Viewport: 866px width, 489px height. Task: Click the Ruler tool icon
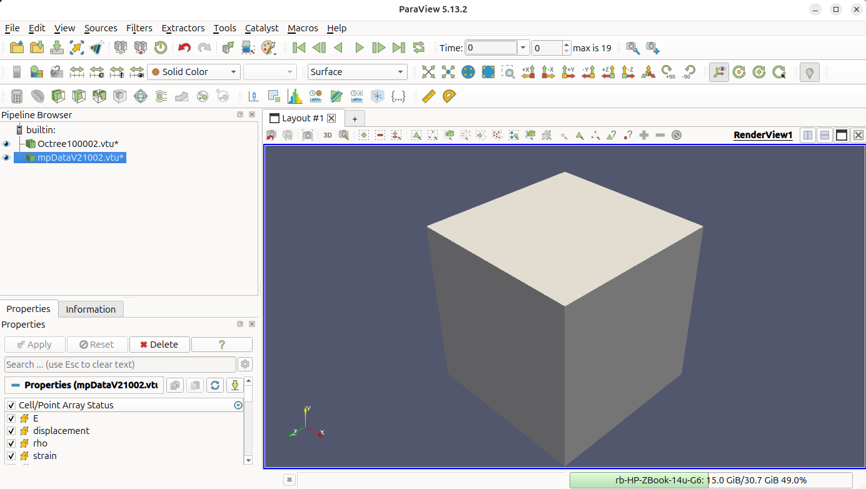[428, 96]
